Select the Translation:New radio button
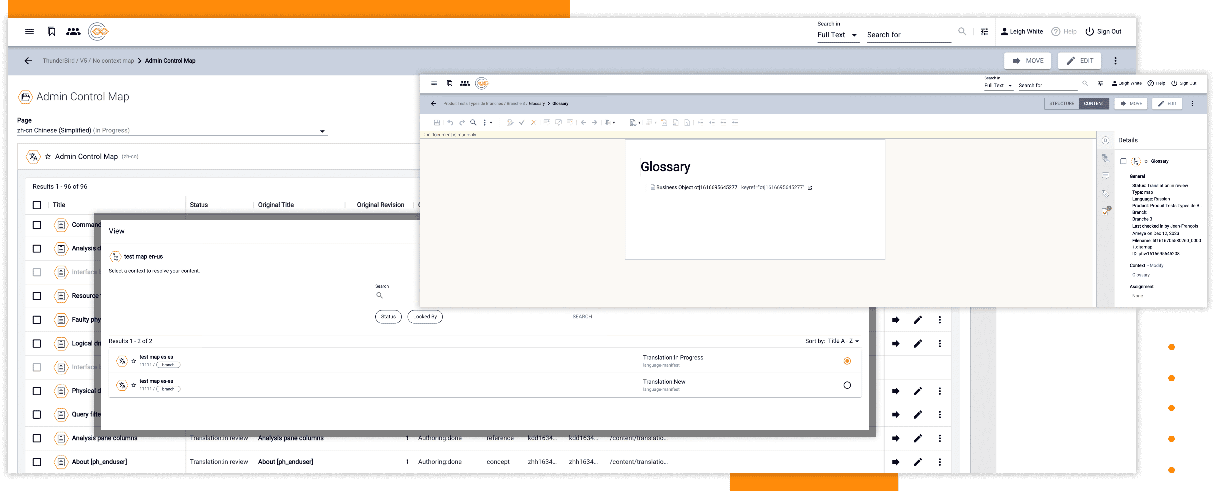The width and height of the screenshot is (1215, 491). pos(848,385)
